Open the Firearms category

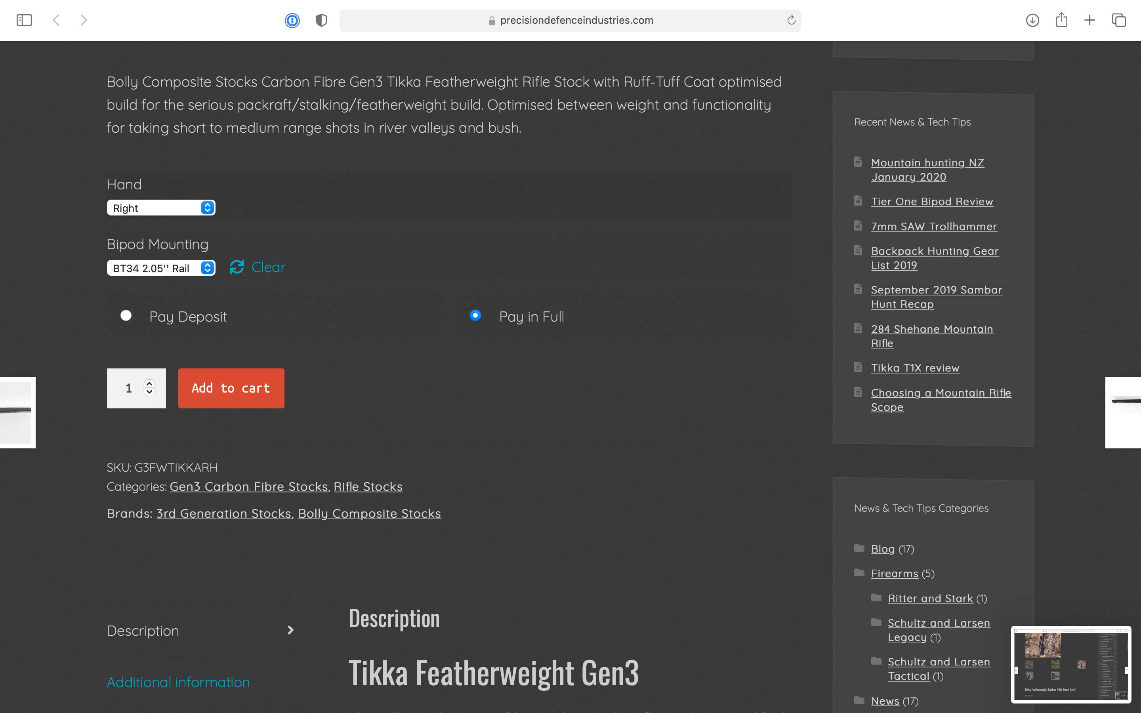[895, 574]
